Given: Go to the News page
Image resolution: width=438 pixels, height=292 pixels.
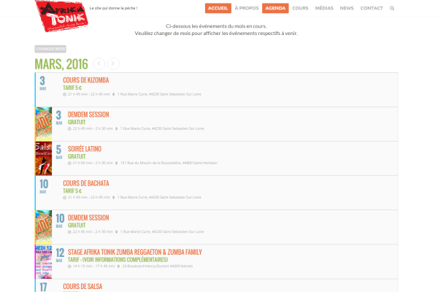Looking at the screenshot, I should [347, 8].
